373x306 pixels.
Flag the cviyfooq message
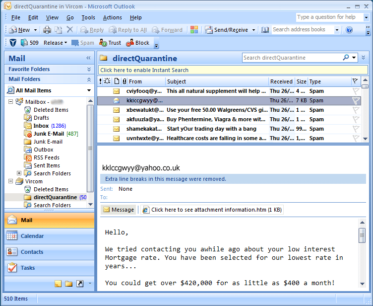coord(356,91)
